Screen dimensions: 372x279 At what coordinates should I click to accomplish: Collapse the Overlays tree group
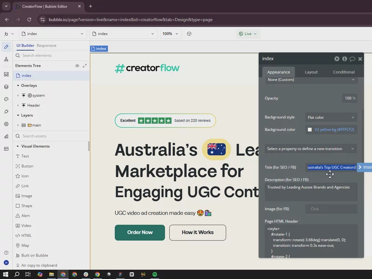point(18,86)
